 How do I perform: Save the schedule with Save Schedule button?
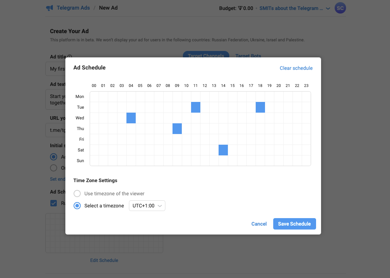click(295, 223)
